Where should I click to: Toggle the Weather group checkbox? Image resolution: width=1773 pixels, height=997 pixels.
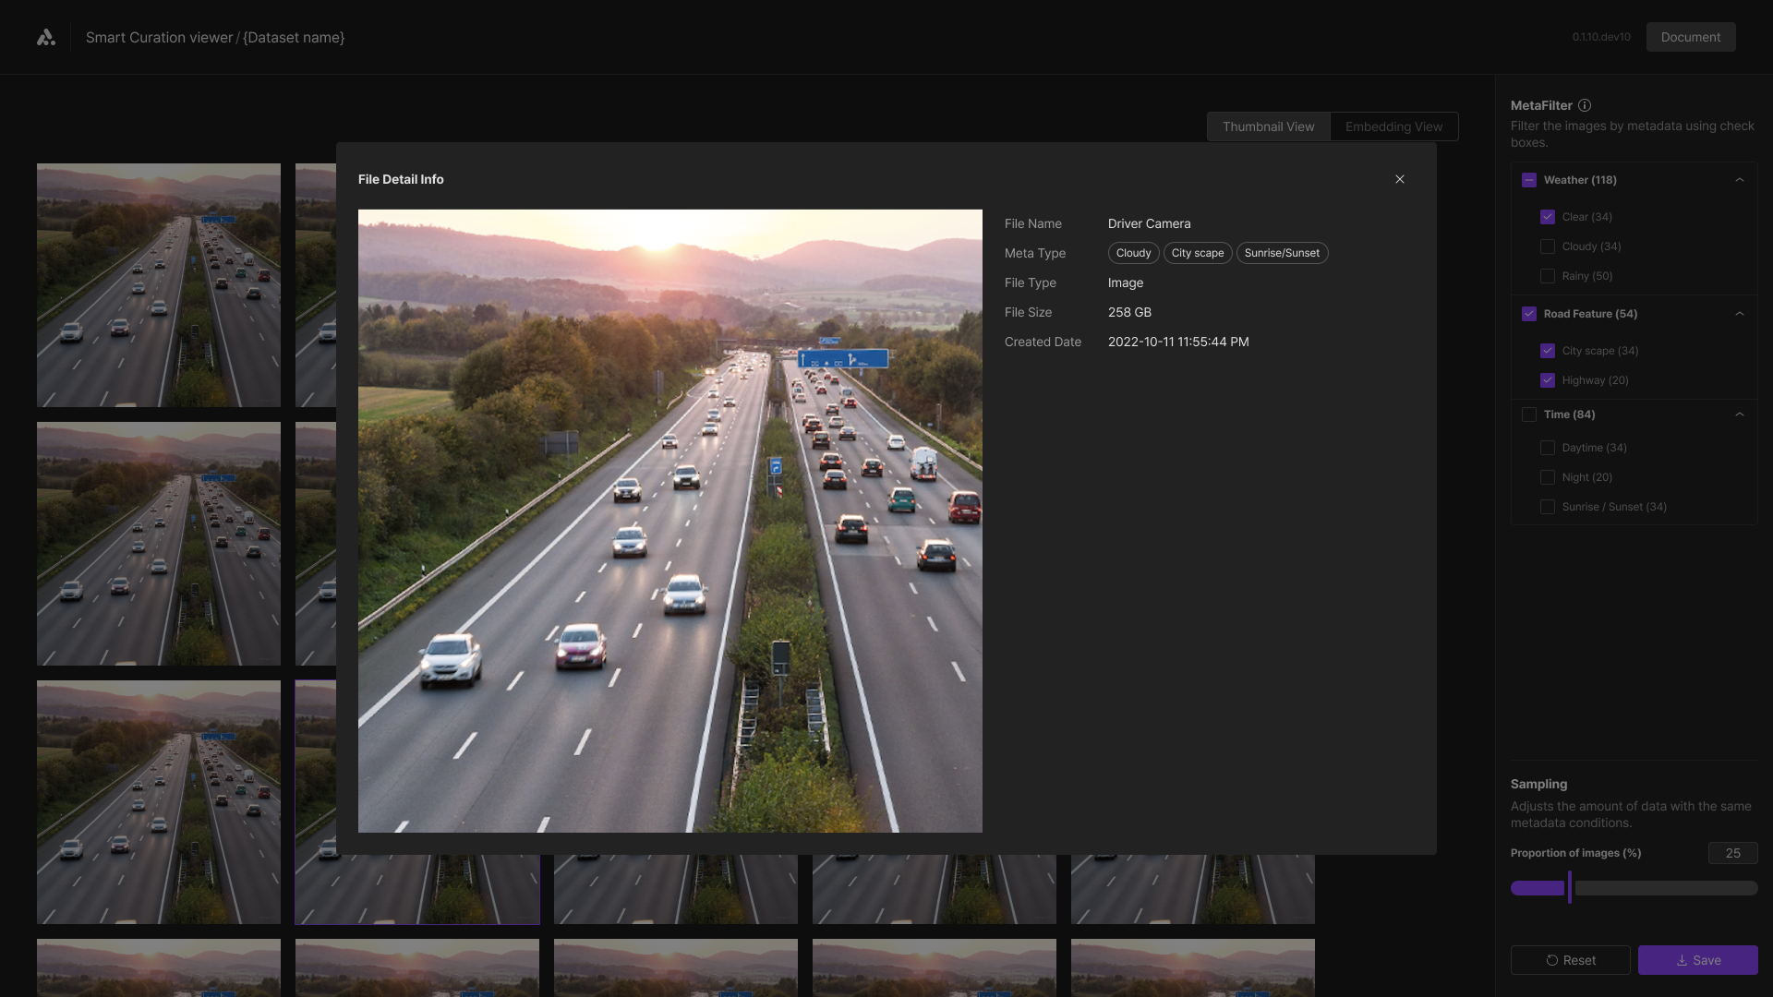[1529, 180]
